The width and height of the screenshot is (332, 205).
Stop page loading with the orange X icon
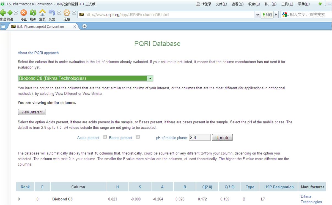point(24,13)
